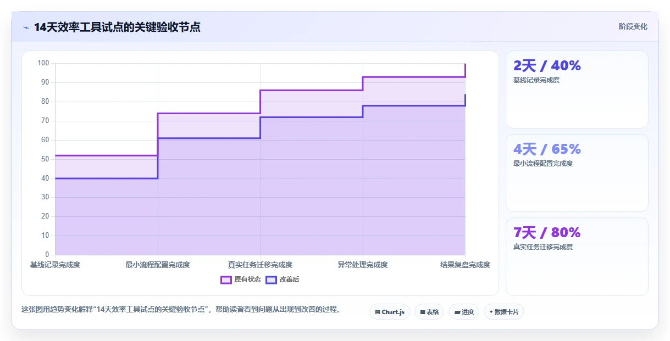Click the y-axis value 0
670x341 pixels.
(x=47, y=255)
